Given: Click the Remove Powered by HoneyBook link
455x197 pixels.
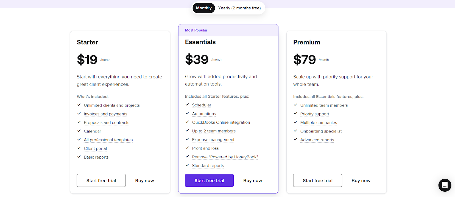Looking at the screenshot, I should (x=224, y=157).
